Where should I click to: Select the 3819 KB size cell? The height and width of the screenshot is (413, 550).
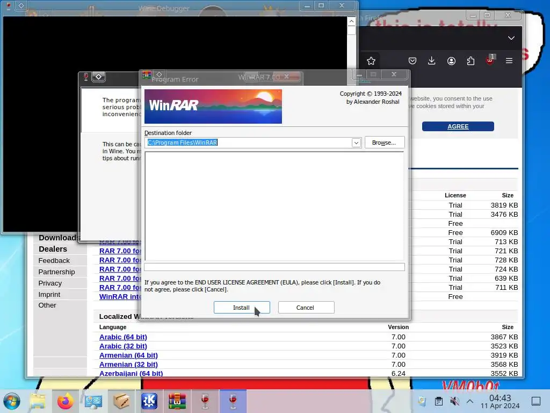[504, 205]
